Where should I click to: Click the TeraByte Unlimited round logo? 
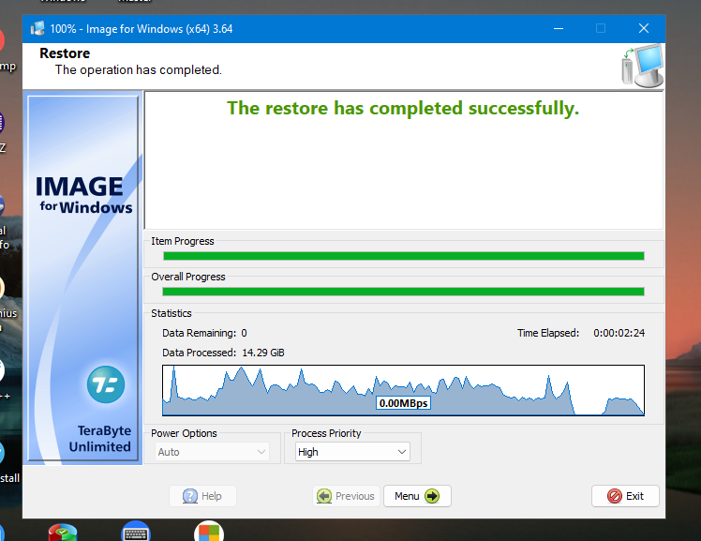(x=106, y=384)
